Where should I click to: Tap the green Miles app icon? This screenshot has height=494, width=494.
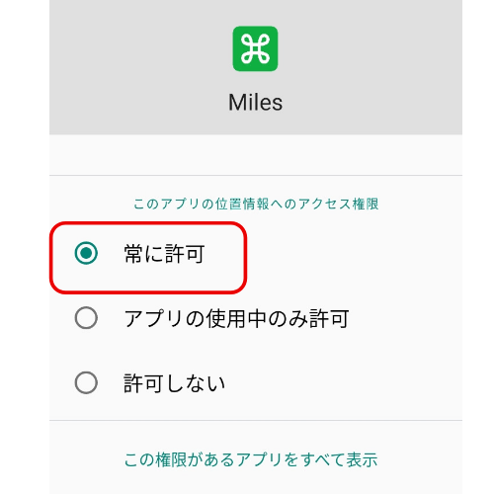255,48
